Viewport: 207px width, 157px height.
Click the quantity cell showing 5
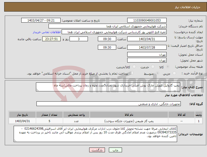pyautogui.click(x=49, y=121)
